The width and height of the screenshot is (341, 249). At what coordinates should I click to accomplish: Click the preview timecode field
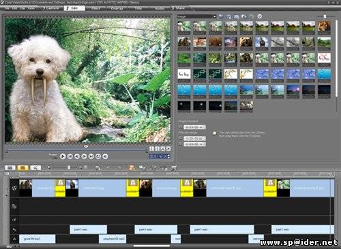(158, 156)
